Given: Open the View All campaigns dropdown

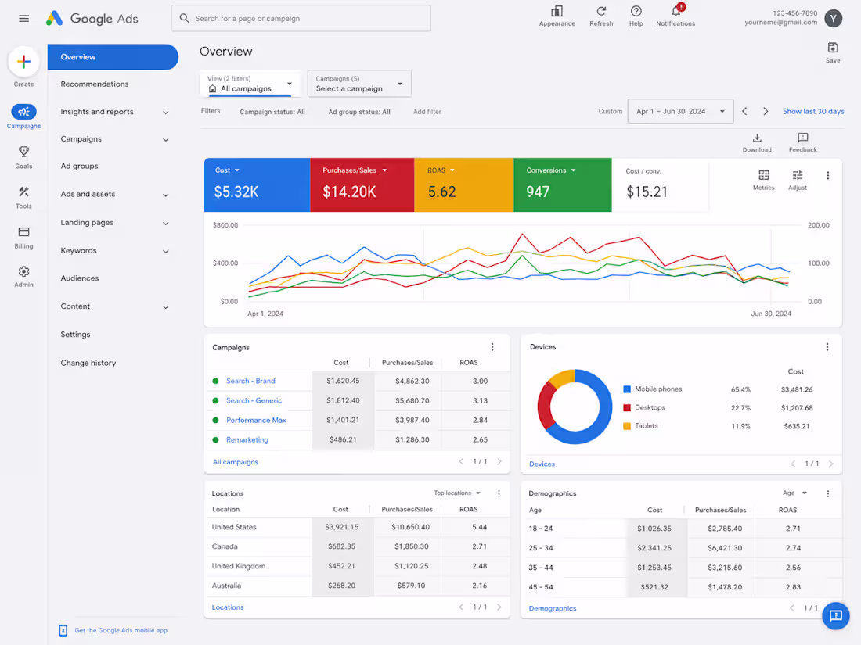Looking at the screenshot, I should click(x=250, y=84).
